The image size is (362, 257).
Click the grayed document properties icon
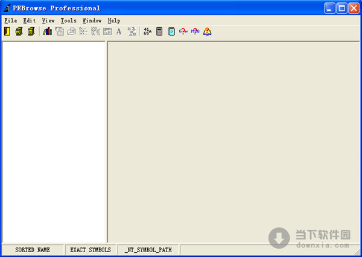pyautogui.click(x=60, y=31)
